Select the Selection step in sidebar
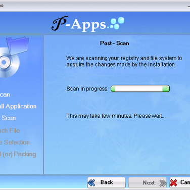190x190 pixels. [15, 142]
